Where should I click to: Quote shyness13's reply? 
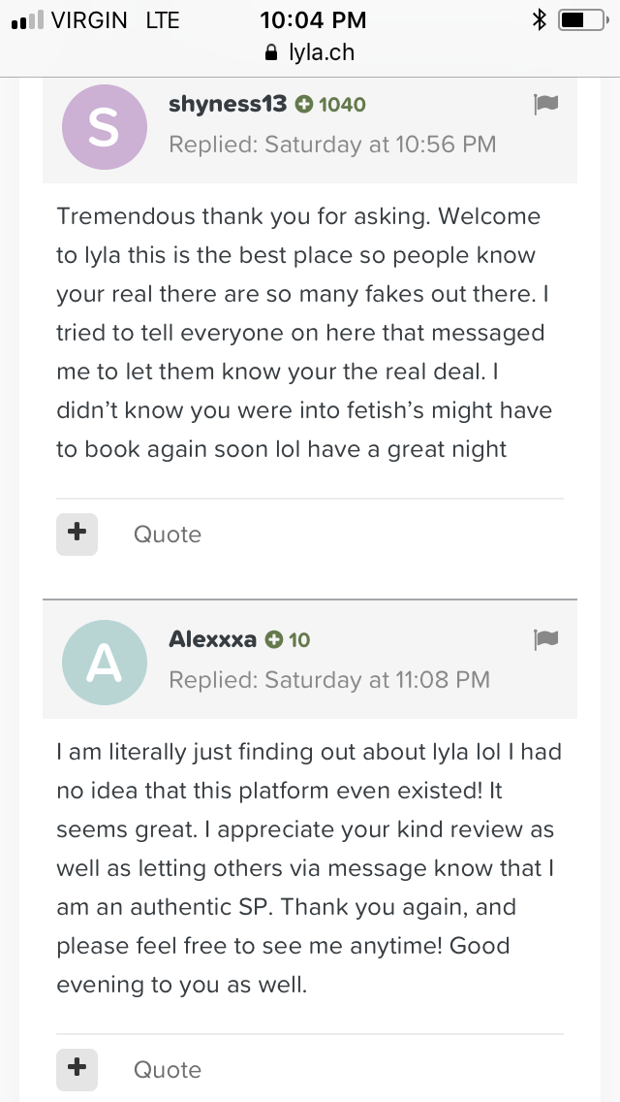tap(168, 535)
